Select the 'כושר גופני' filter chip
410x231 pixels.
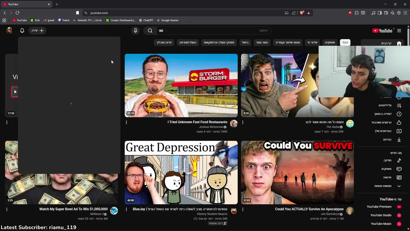coord(262,42)
